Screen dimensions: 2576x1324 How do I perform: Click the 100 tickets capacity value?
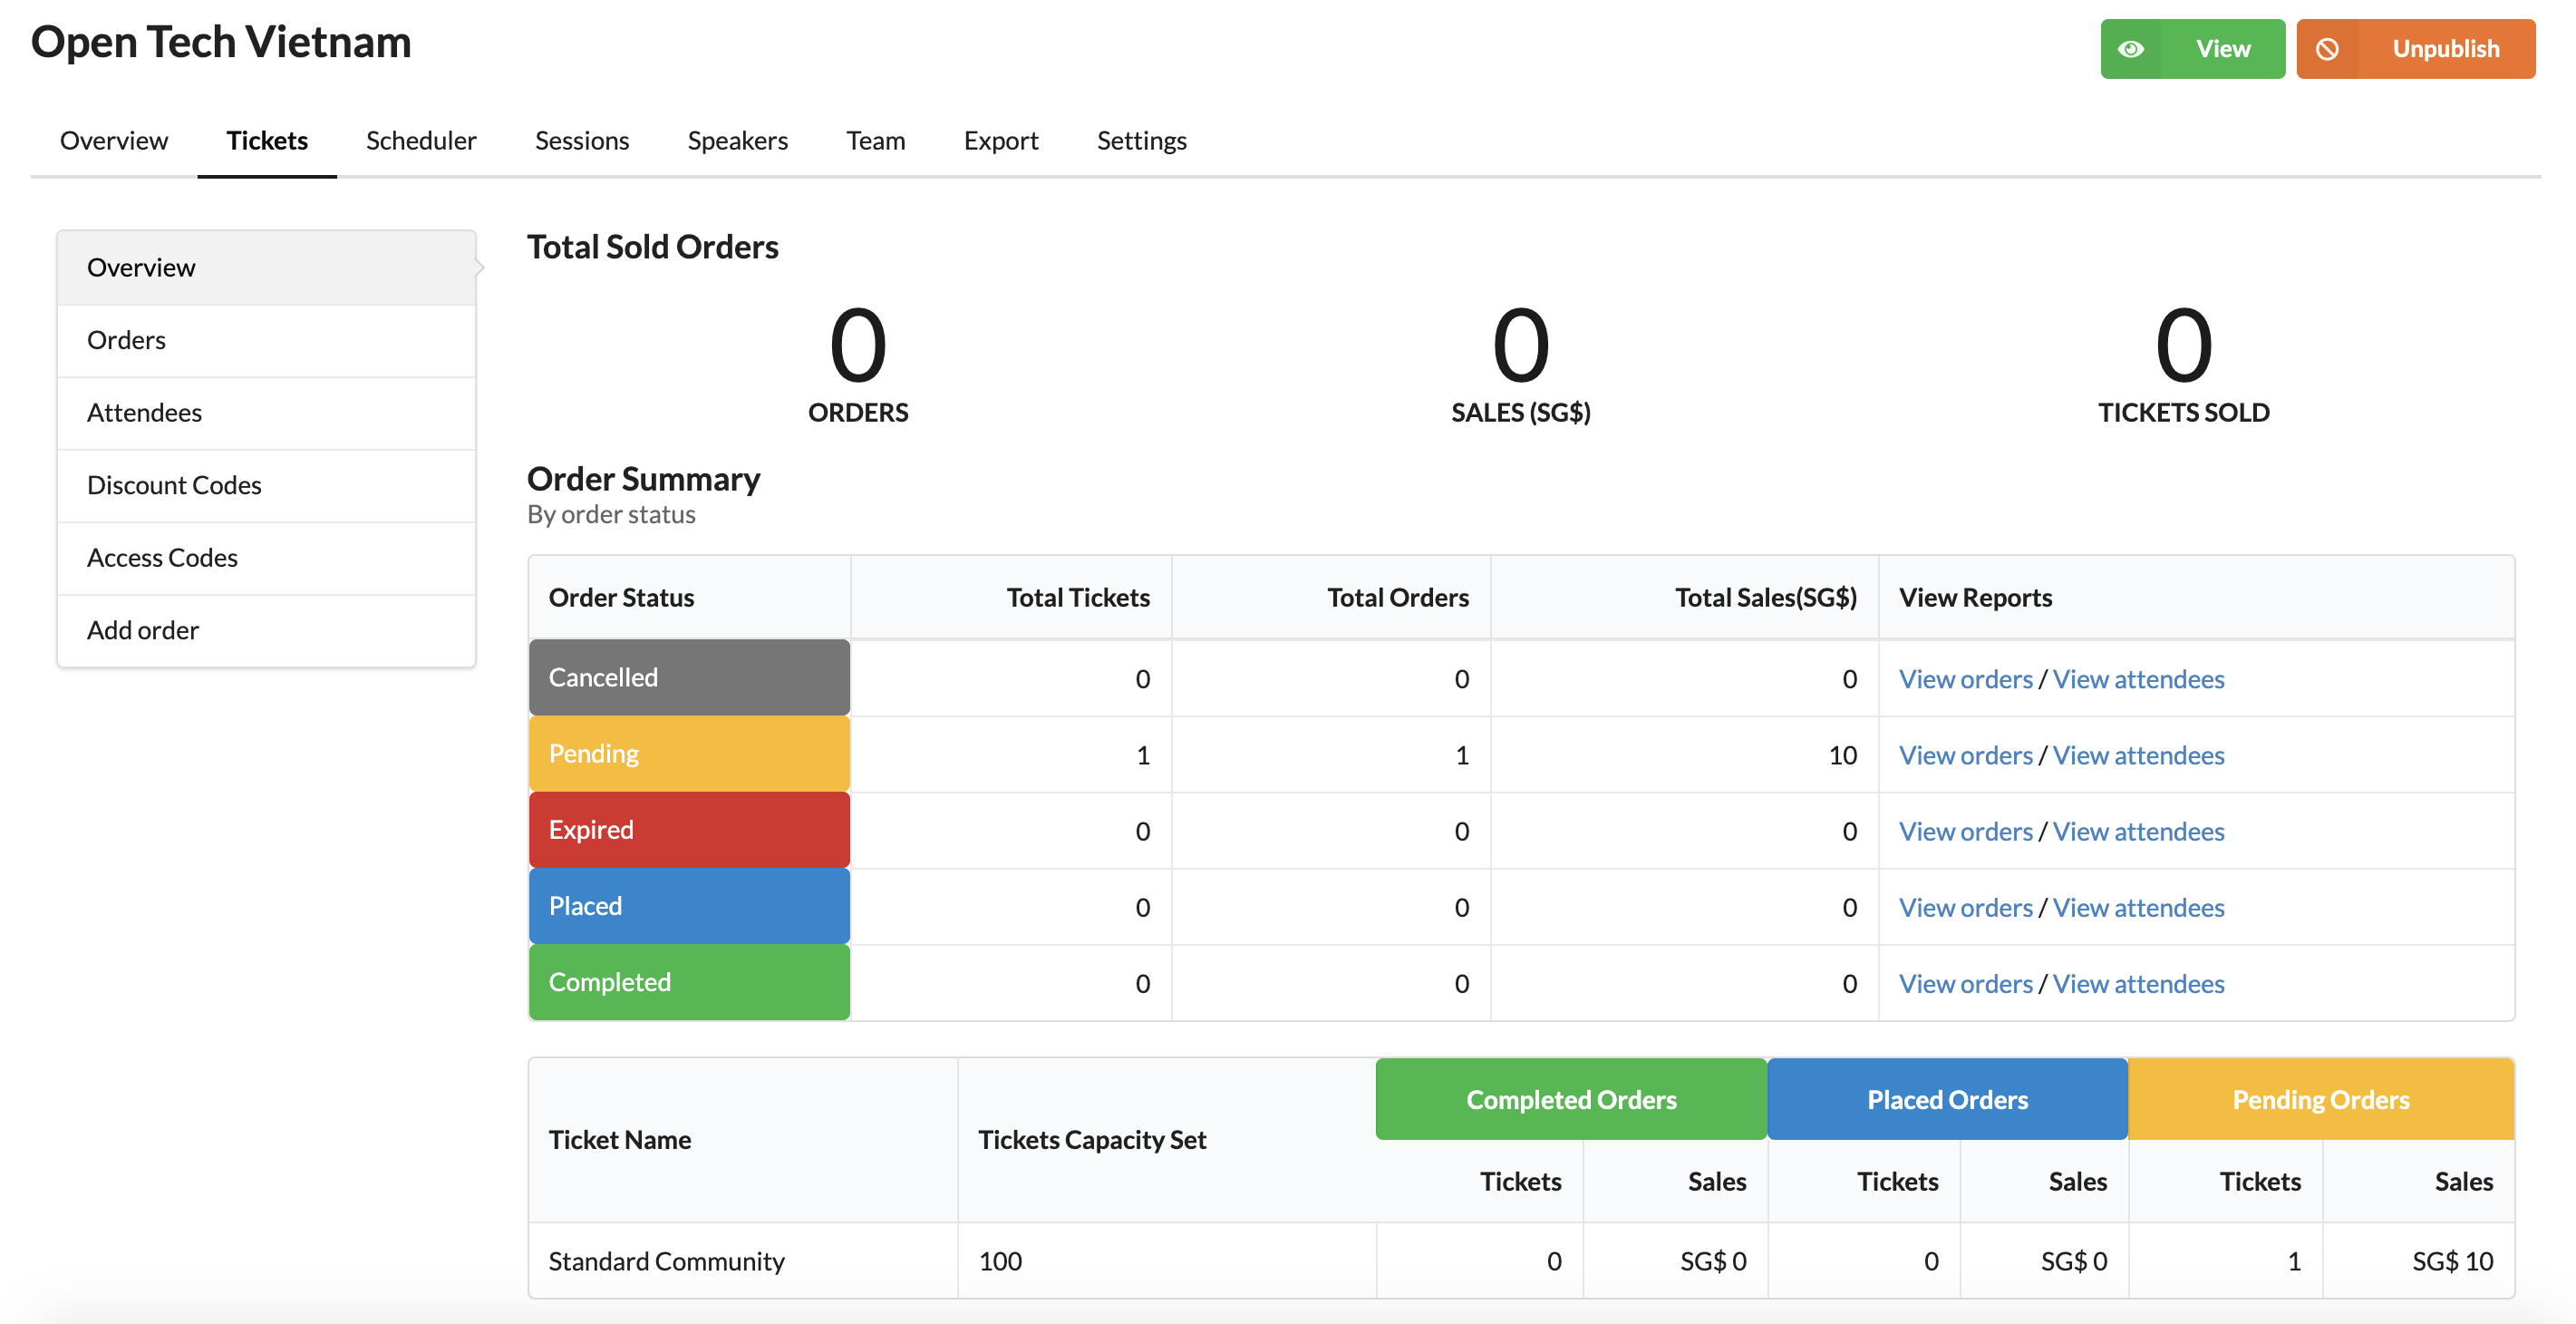pos(1000,1261)
